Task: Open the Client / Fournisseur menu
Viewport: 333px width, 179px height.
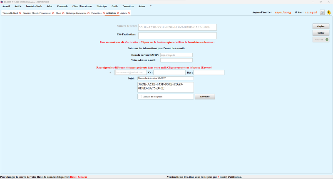Action: click(x=82, y=6)
